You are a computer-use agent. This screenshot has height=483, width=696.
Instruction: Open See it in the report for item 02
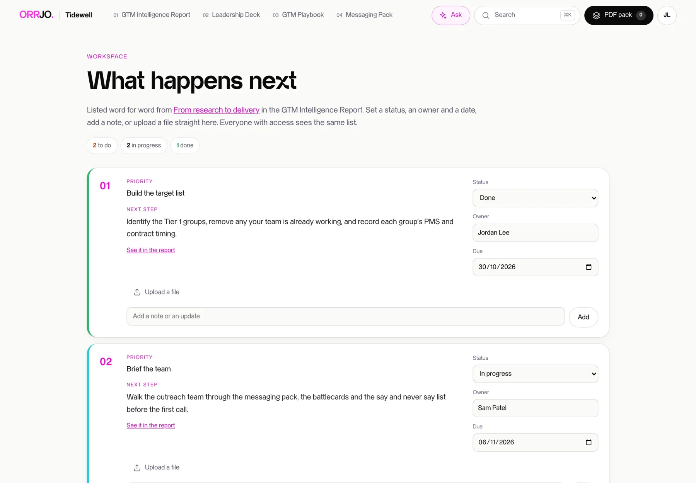[151, 425]
